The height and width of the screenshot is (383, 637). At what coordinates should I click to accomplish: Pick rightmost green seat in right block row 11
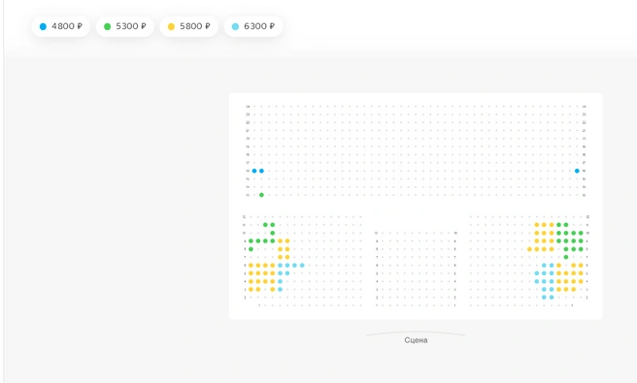coord(566,225)
